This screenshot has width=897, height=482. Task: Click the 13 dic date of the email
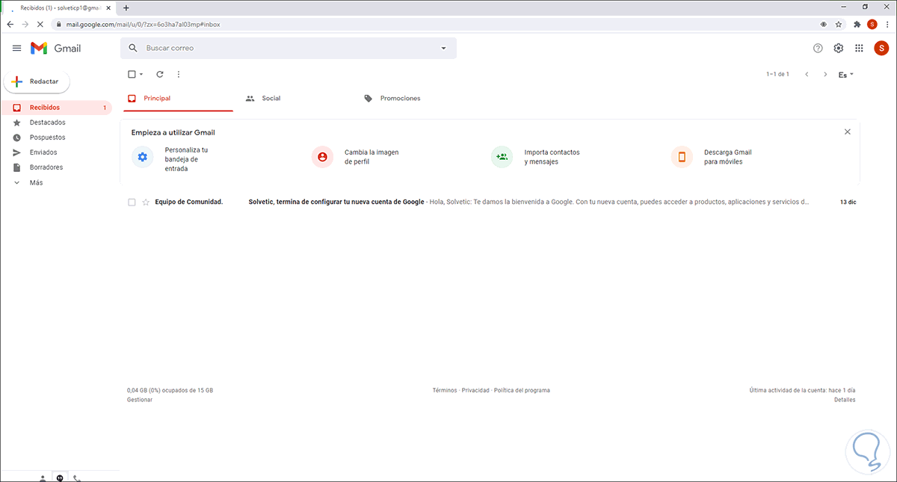pos(848,202)
